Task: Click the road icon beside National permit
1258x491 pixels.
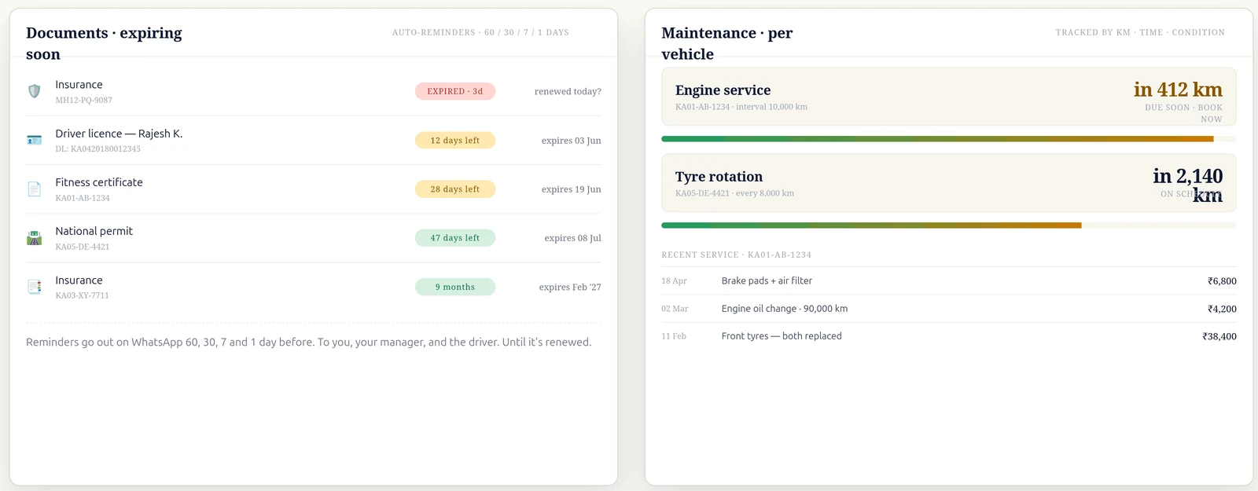Action: click(x=35, y=238)
